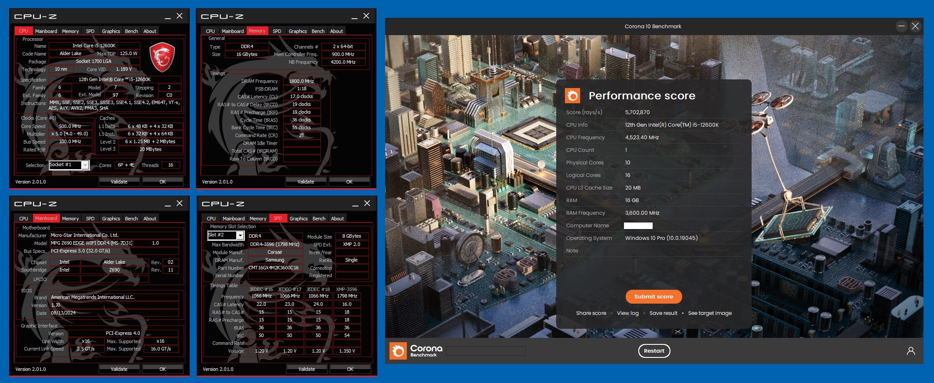The image size is (934, 383).
Task: Click the Operating System value Windows 10 Pro
Action: pos(661,238)
